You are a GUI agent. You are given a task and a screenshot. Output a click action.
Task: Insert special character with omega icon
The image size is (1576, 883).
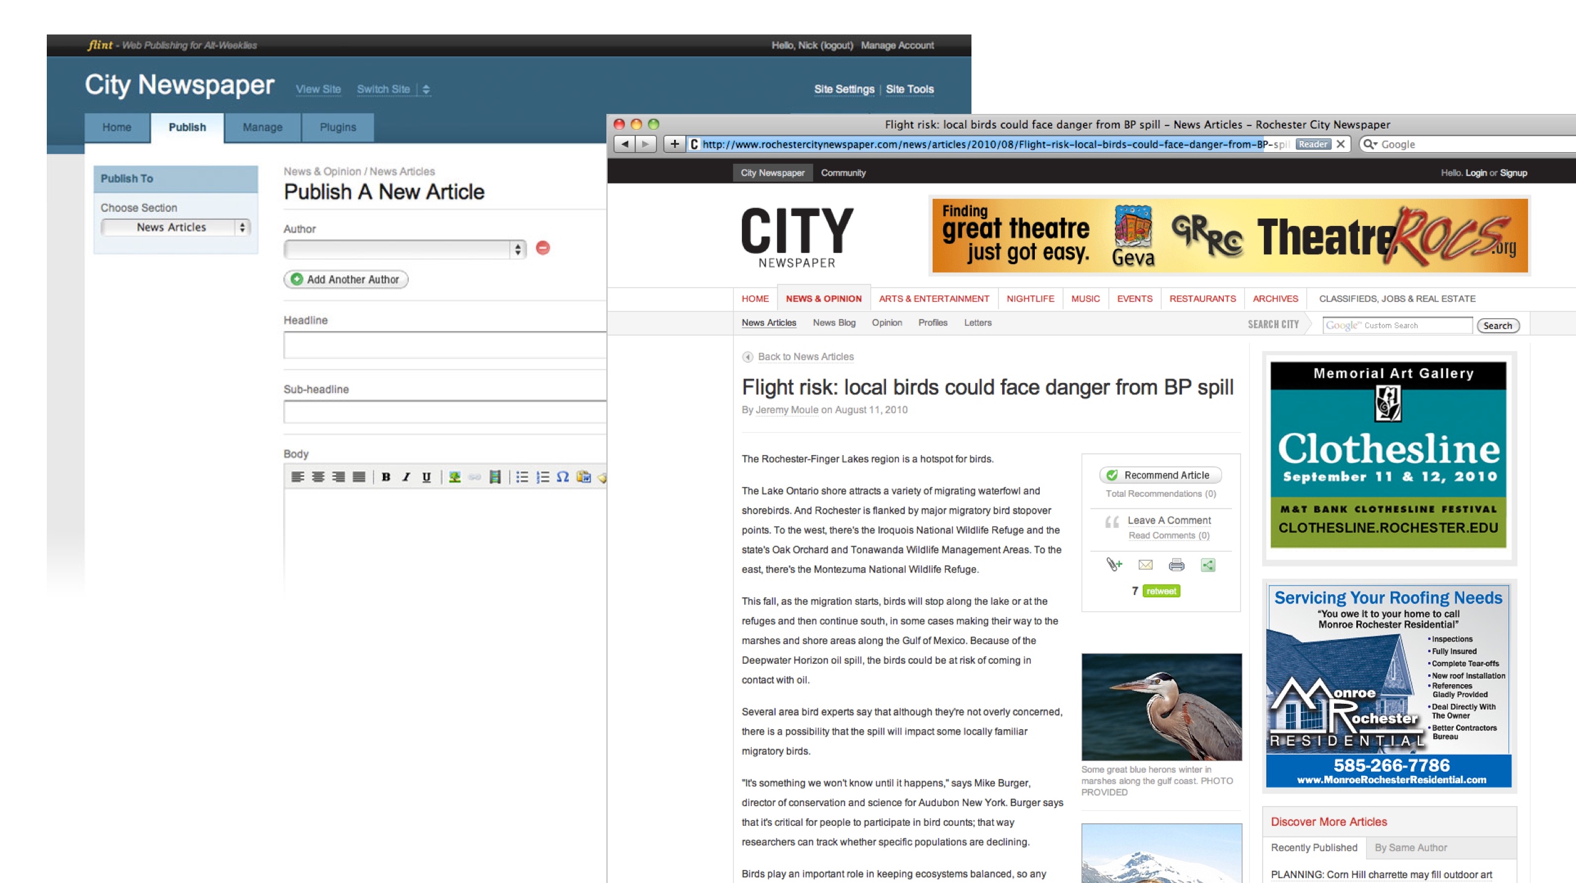pyautogui.click(x=563, y=477)
